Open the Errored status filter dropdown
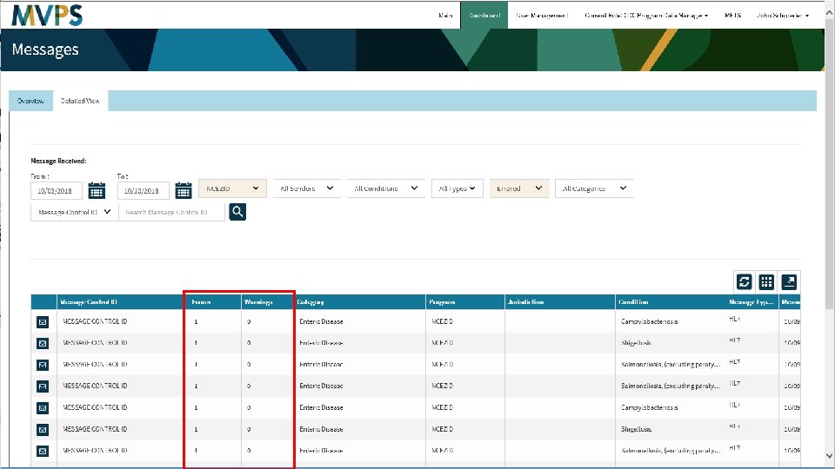This screenshot has height=469, width=835. [519, 188]
